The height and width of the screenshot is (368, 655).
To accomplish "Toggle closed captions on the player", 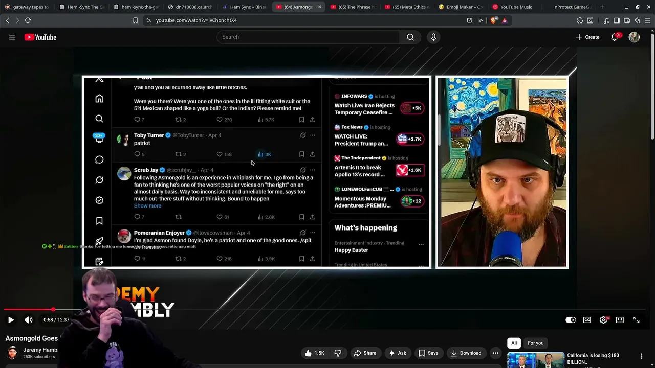I will (x=587, y=320).
